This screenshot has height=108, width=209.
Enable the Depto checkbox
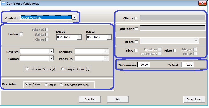click(x=136, y=42)
